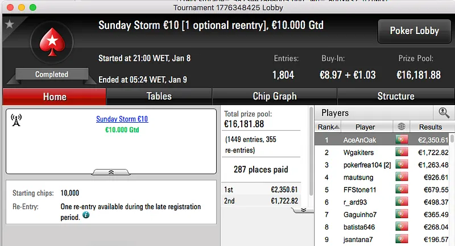Screen dimensions: 455x246
Task: Switch to the Tables tab
Action: 159,96
